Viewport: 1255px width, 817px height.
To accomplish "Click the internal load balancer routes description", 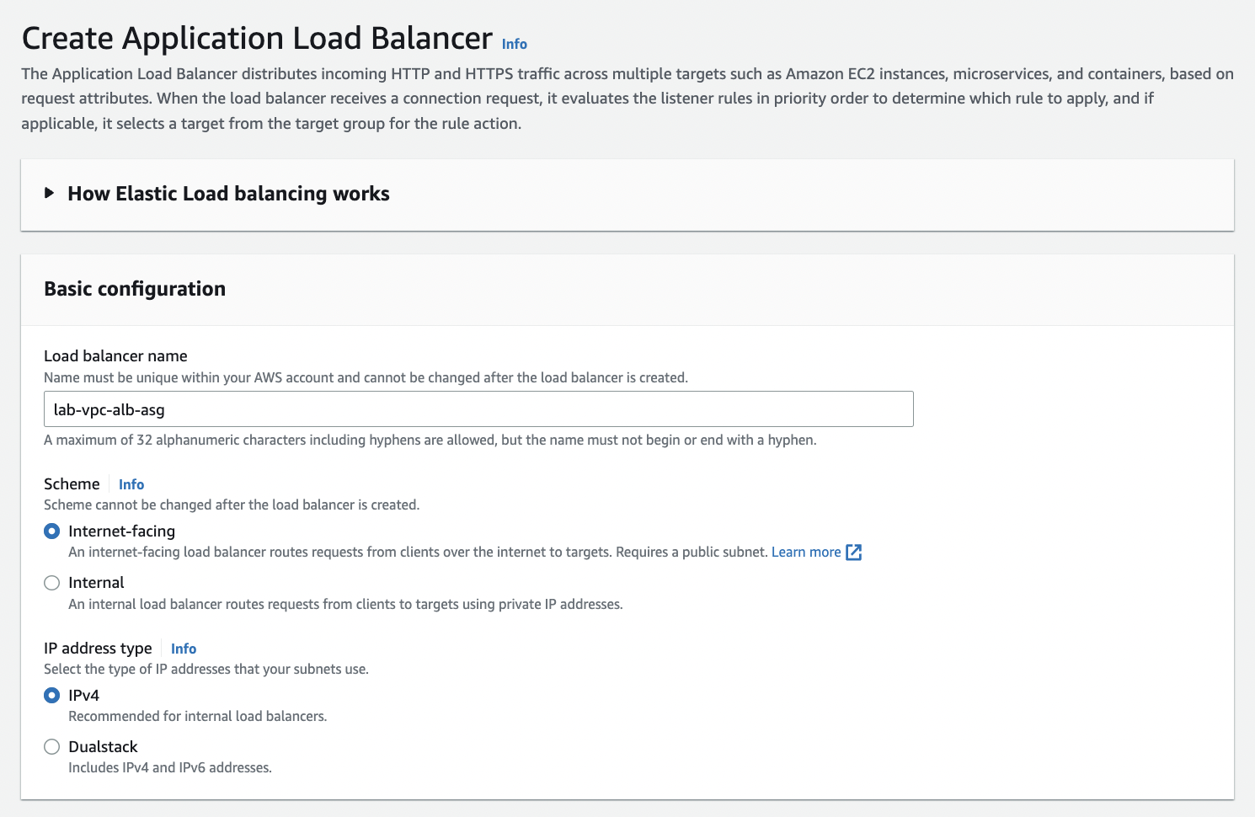I will click(345, 605).
